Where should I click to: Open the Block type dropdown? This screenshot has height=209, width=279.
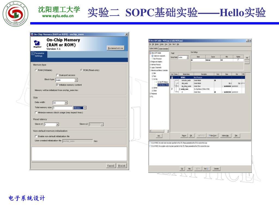[76, 80]
